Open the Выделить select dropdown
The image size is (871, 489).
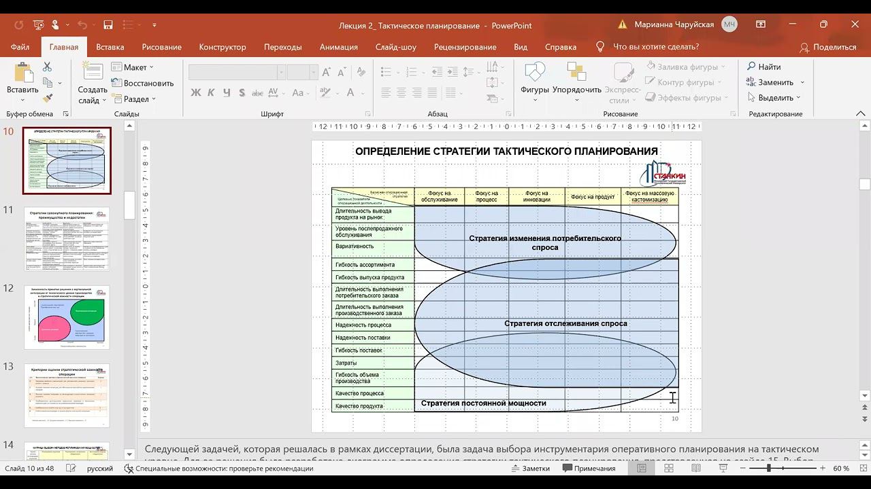[774, 98]
